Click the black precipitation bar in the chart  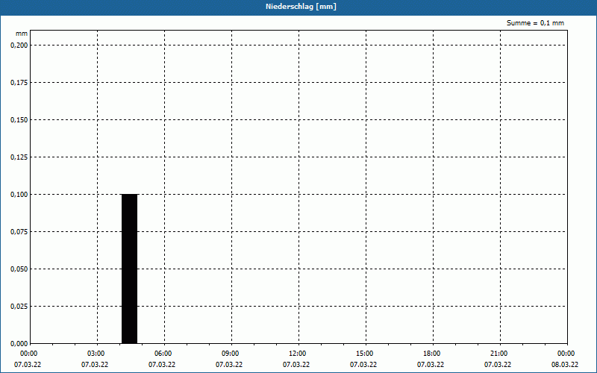129,269
